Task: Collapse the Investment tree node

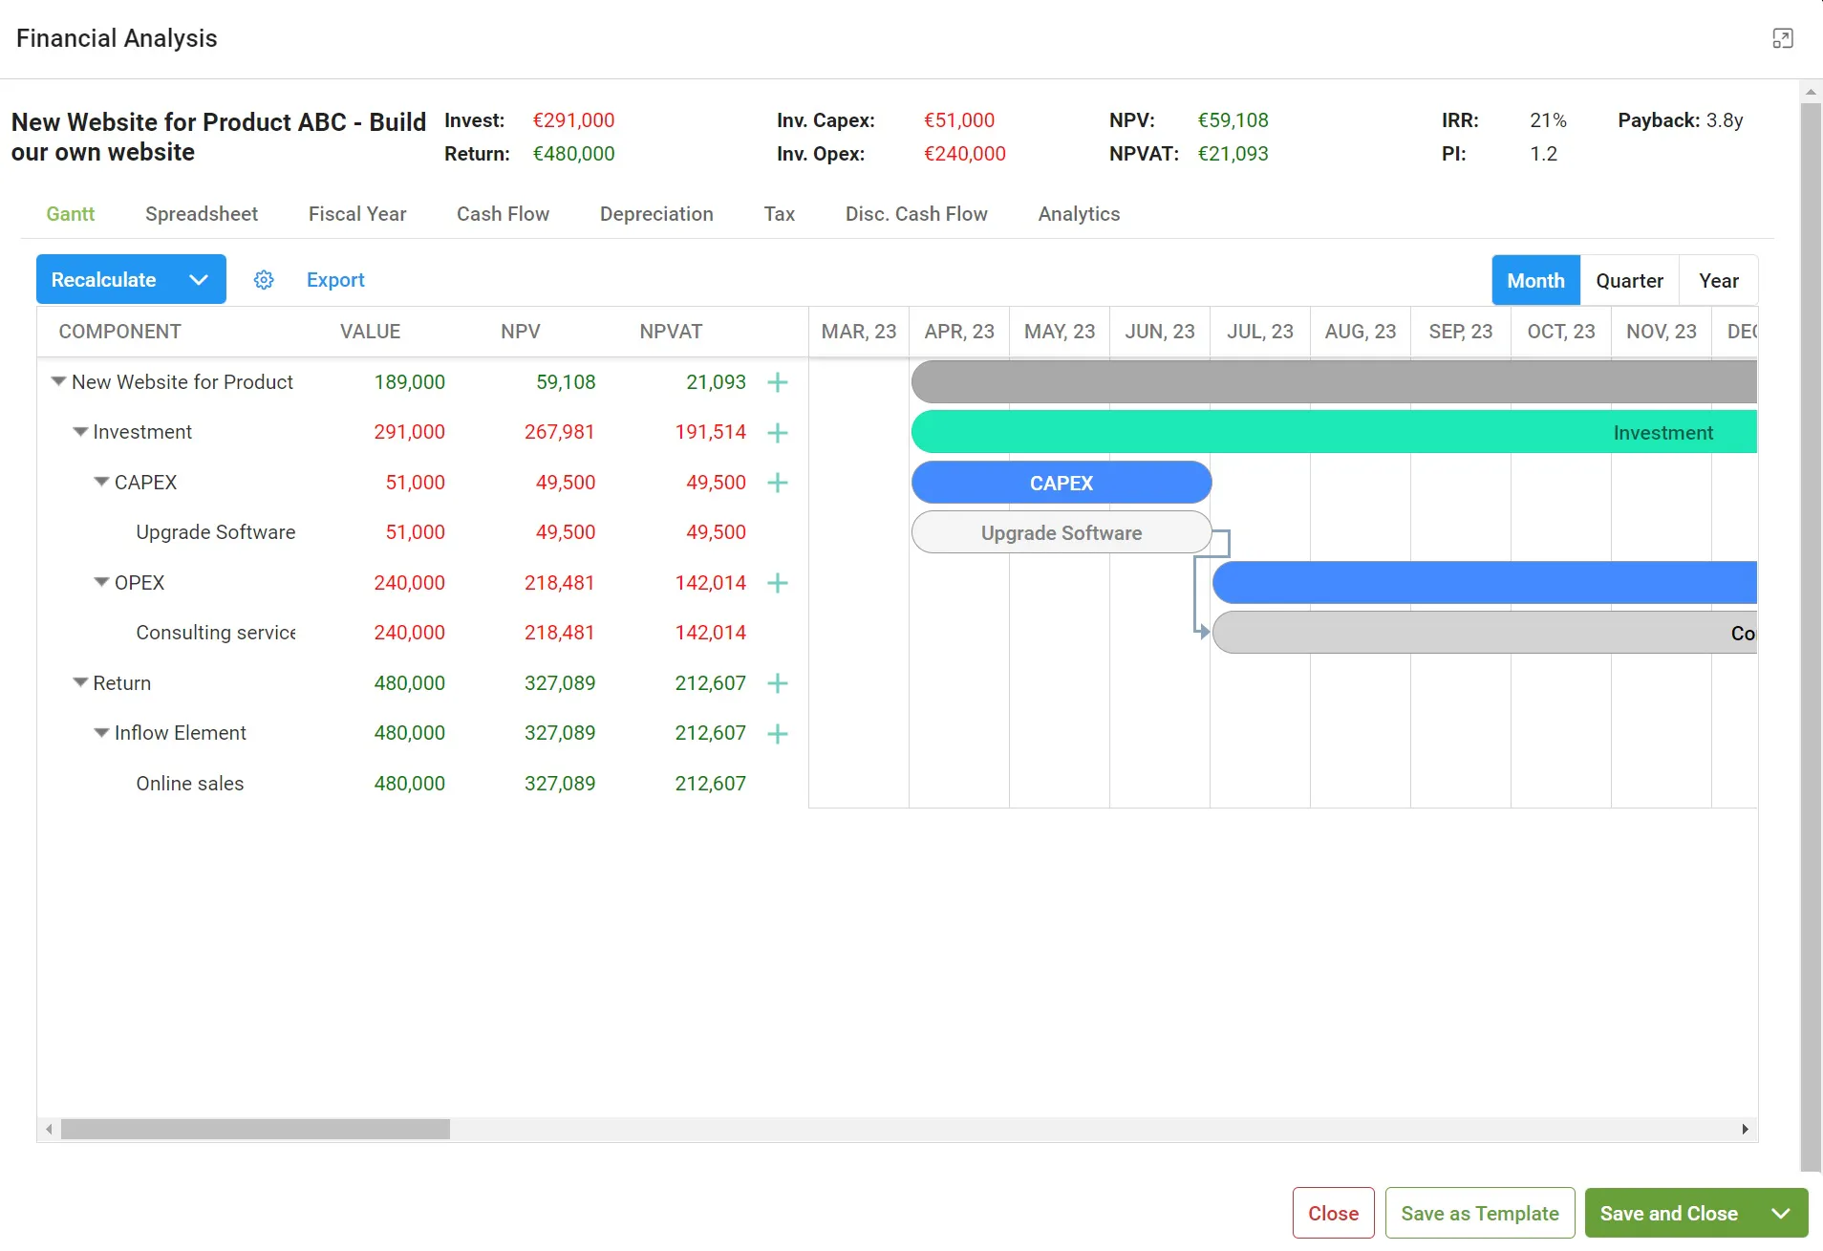Action: point(80,432)
